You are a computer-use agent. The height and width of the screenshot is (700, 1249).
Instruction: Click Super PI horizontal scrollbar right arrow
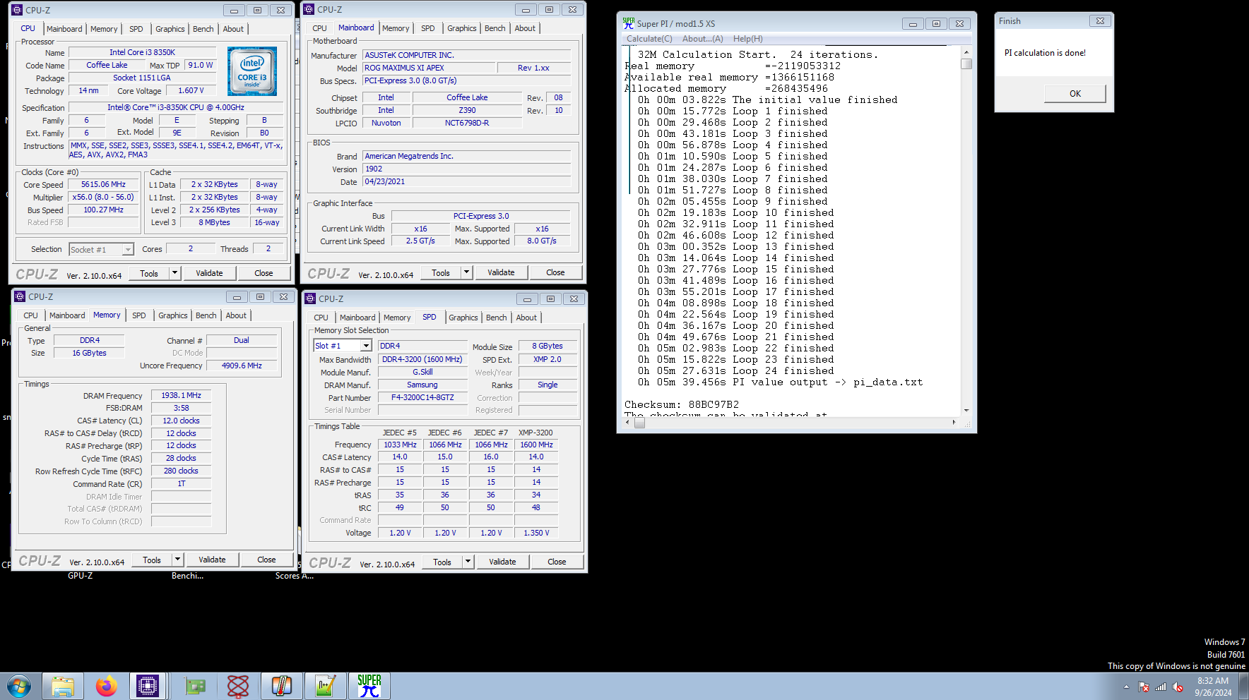[954, 422]
